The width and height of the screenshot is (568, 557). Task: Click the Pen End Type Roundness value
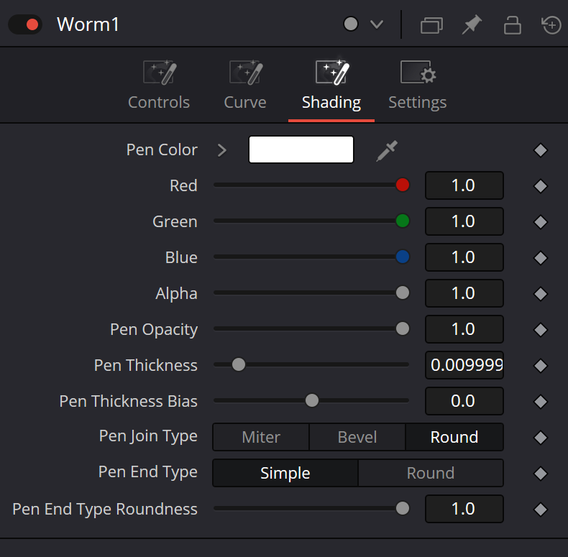[x=464, y=509]
